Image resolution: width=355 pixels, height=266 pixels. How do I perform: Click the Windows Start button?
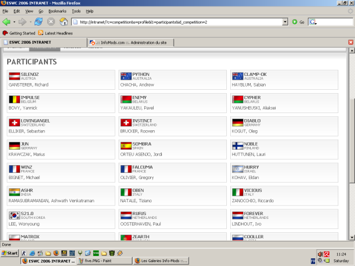coord(9,253)
